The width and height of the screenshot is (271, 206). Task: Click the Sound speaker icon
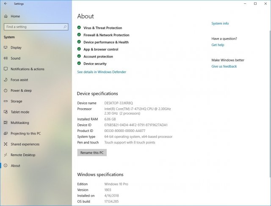click(6, 58)
